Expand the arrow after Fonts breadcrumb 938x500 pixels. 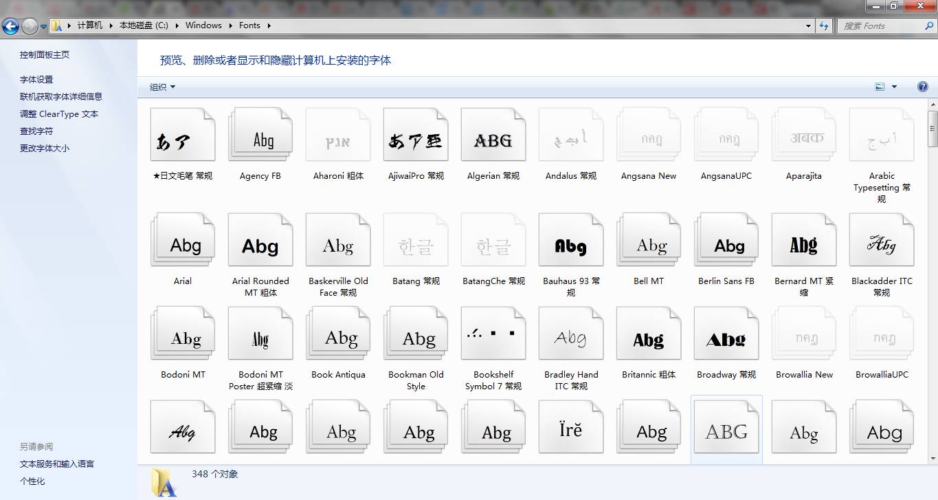tap(269, 25)
